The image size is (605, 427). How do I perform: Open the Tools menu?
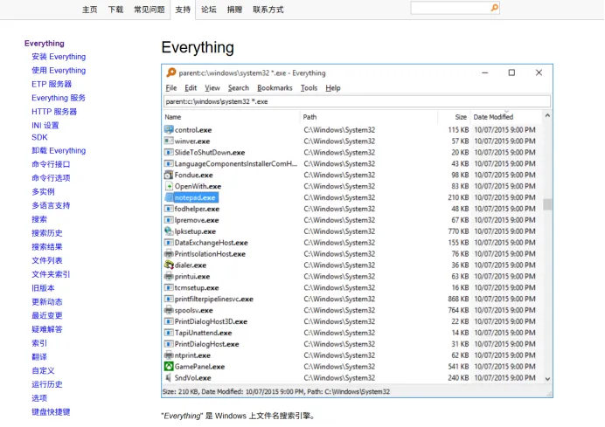[309, 88]
